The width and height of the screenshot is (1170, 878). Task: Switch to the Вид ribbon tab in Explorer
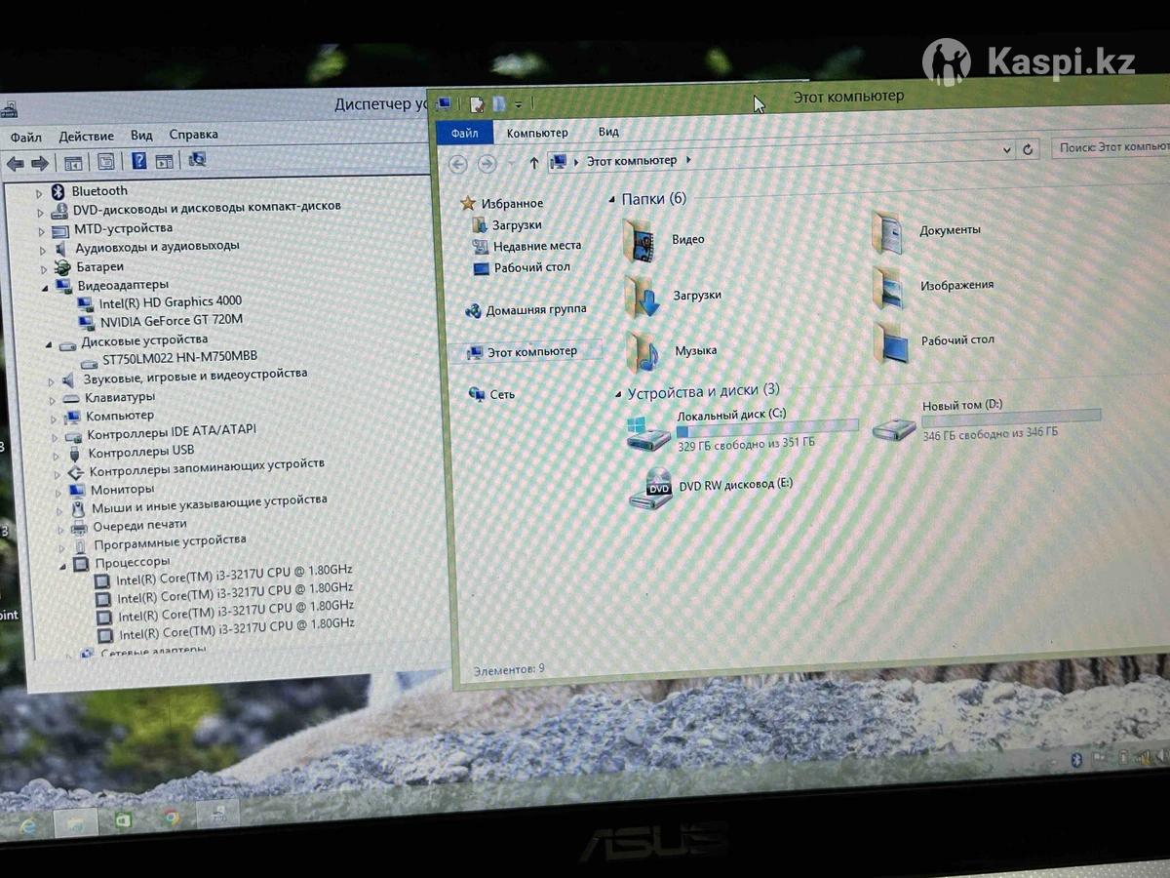pyautogui.click(x=608, y=132)
